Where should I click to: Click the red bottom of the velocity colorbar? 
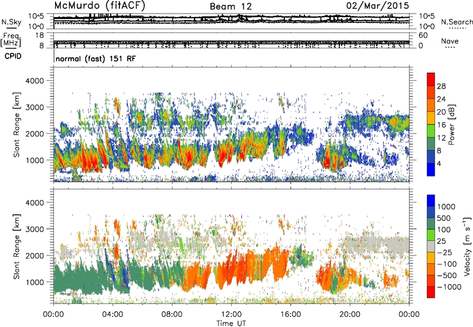pos(431,292)
